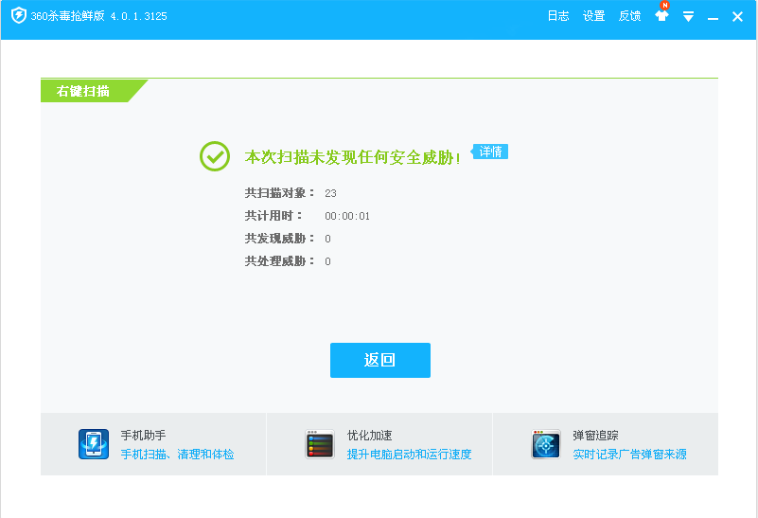
Task: Click the 优化加速 title text
Action: pyautogui.click(x=369, y=436)
